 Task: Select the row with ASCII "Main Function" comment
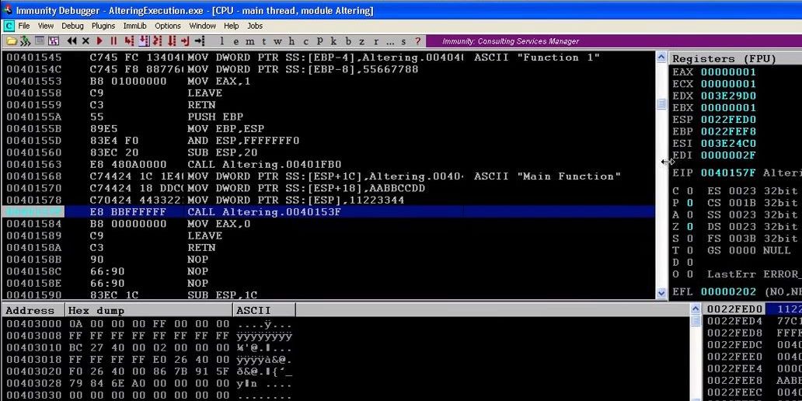tap(329, 176)
